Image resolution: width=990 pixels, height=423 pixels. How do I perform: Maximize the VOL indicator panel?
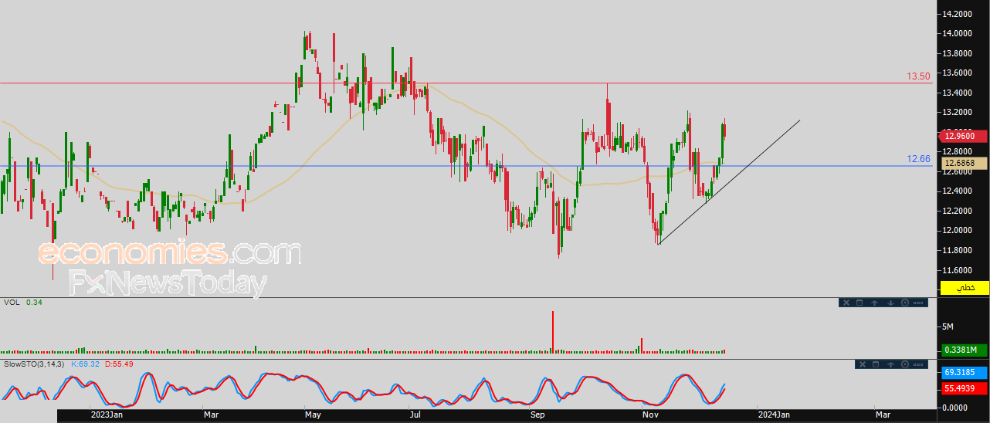(859, 303)
